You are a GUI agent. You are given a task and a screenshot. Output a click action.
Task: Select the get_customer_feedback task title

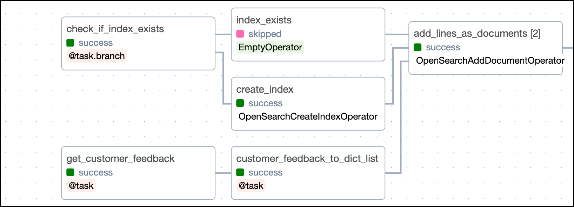click(120, 158)
